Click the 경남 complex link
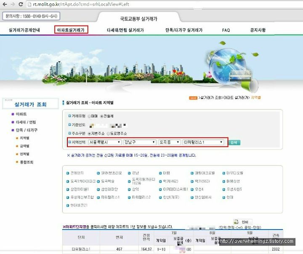Screen dimensions: 303x254 tap(135, 173)
